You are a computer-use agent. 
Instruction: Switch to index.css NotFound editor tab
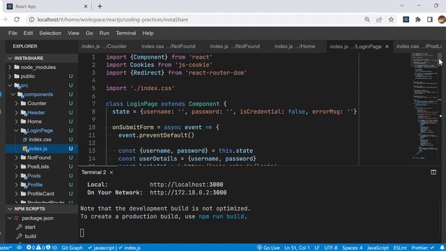coord(168,47)
